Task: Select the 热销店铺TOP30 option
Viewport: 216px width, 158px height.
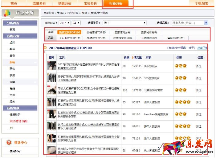Action: [x=96, y=32]
